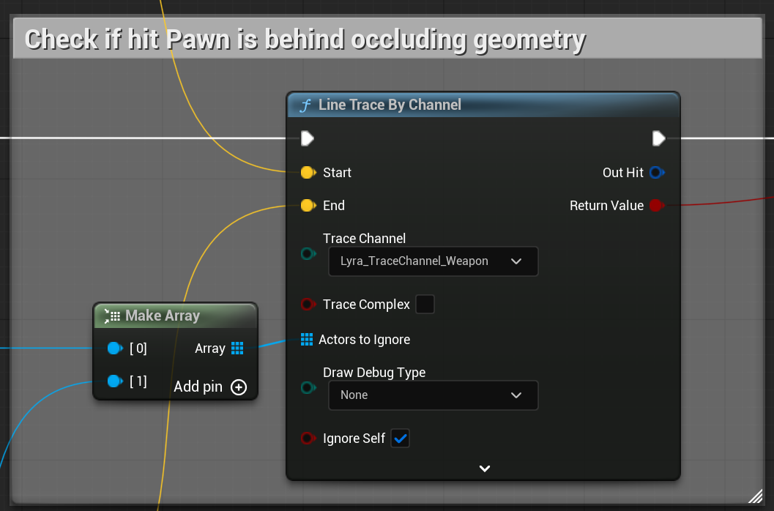Click the comment box title text
774x511 pixels.
click(x=305, y=40)
